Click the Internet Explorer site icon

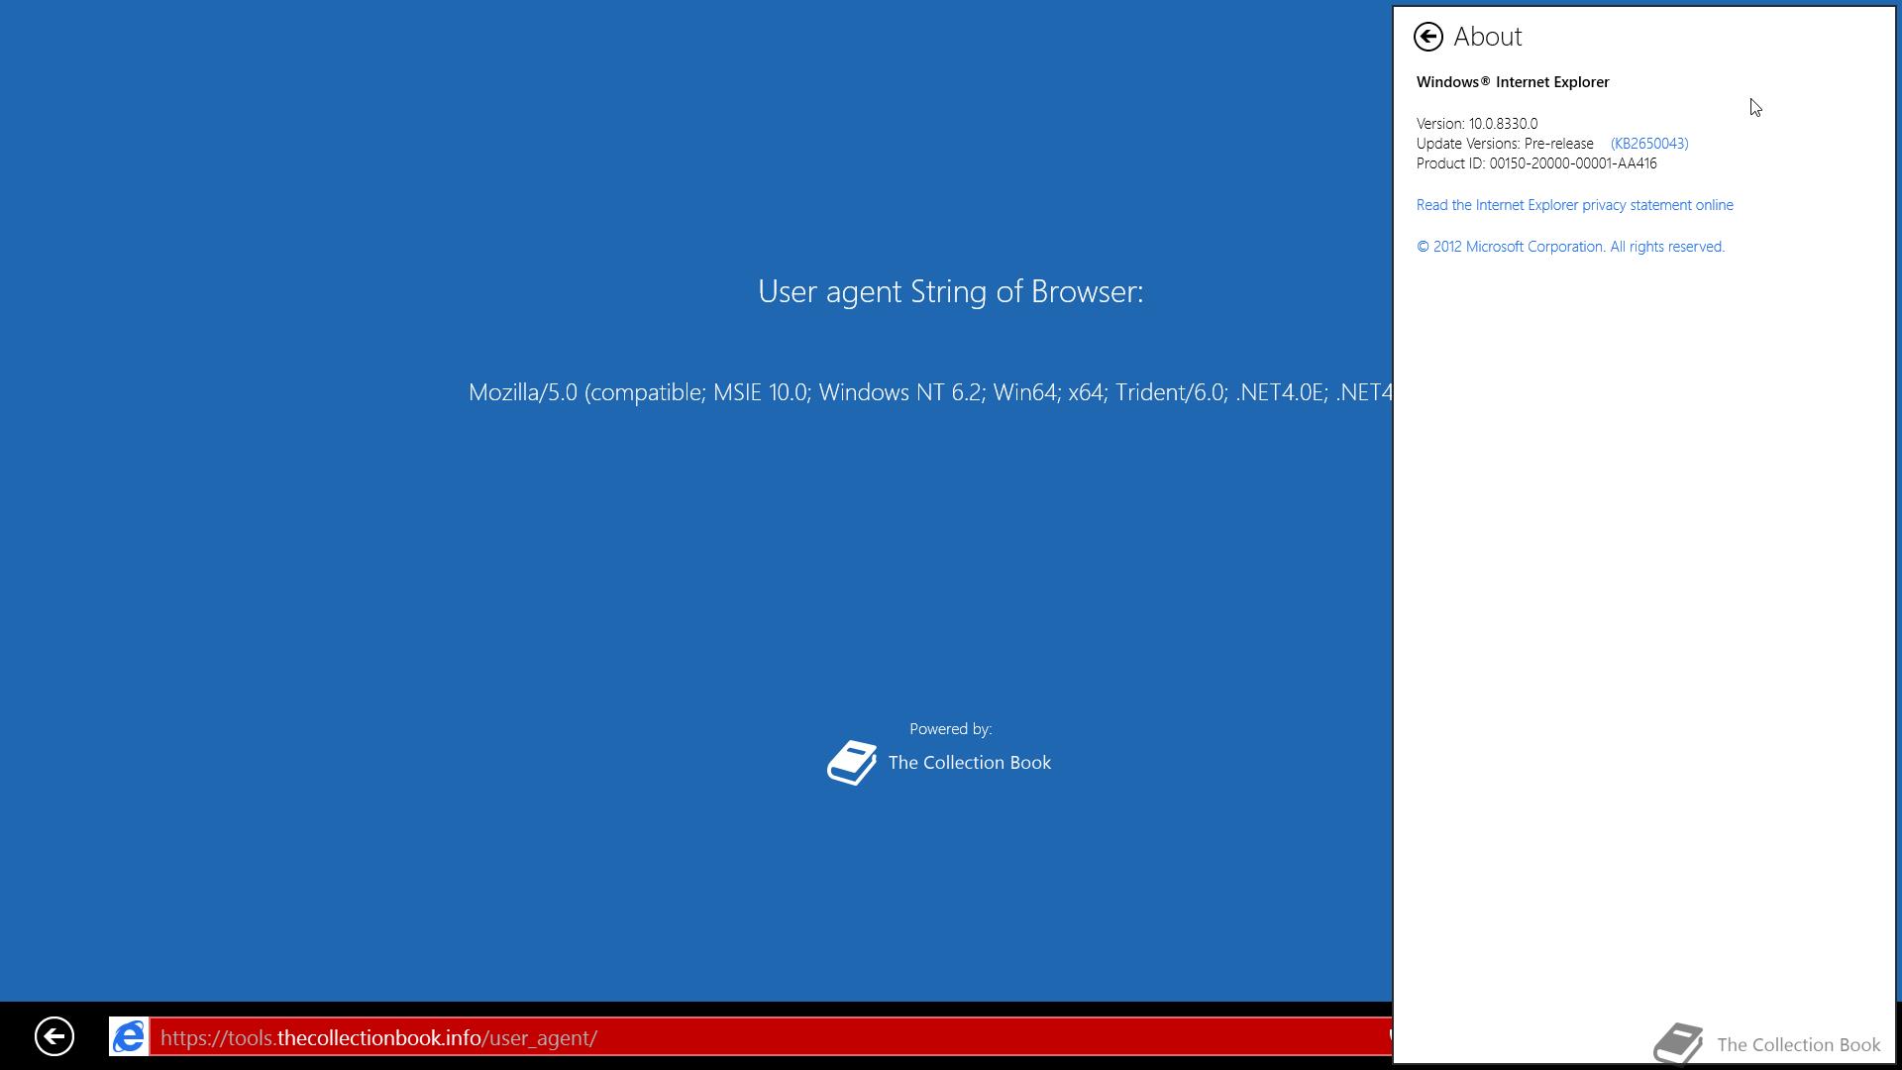129,1036
